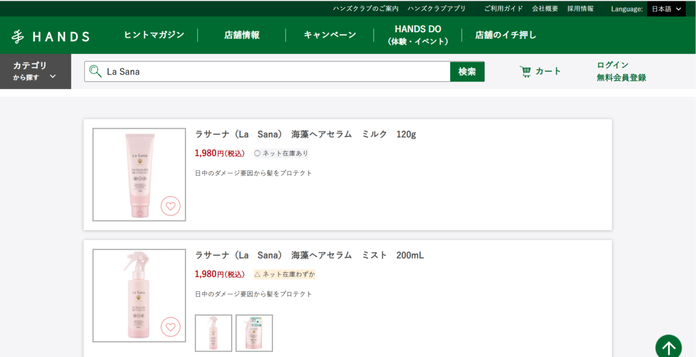
Task: Click the back-to-top arrow button
Action: coord(668,346)
